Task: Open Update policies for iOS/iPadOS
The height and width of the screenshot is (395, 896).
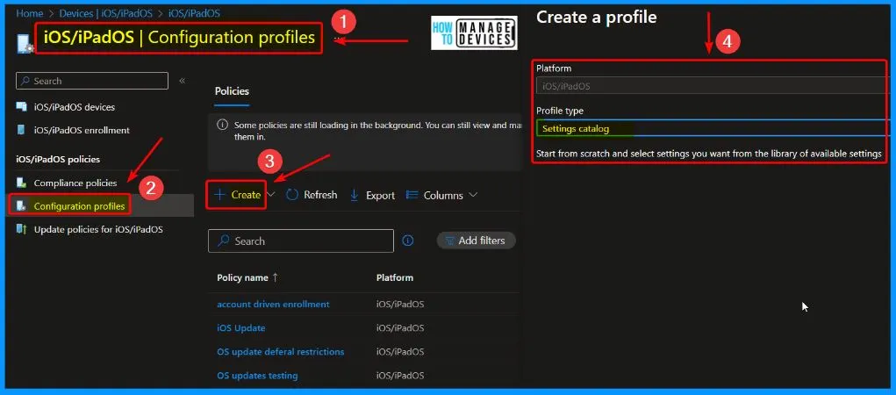Action: click(98, 229)
